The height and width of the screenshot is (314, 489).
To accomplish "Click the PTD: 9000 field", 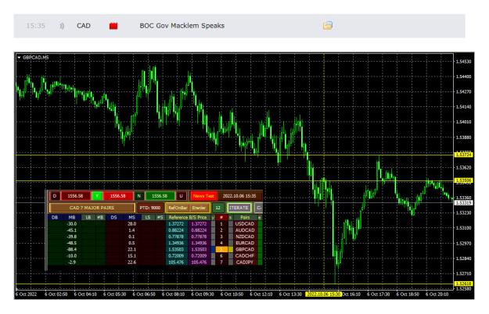I will coord(150,208).
